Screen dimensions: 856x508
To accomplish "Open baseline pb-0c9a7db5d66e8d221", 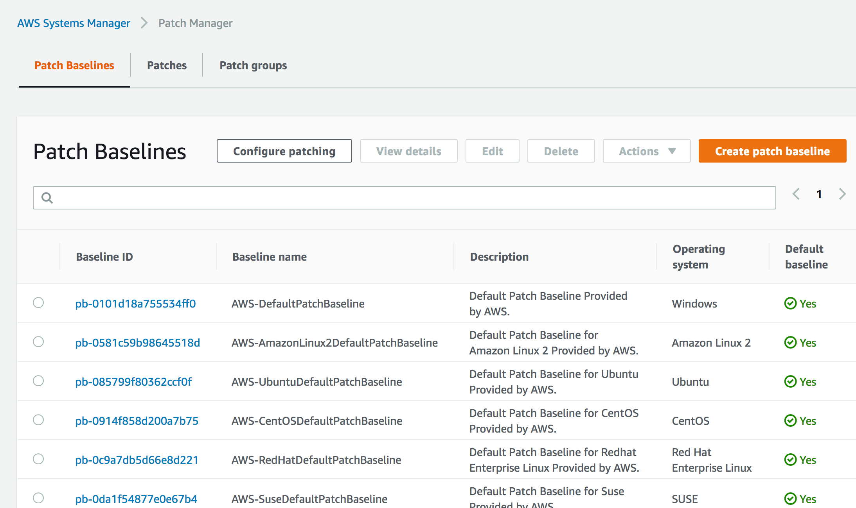I will point(137,460).
